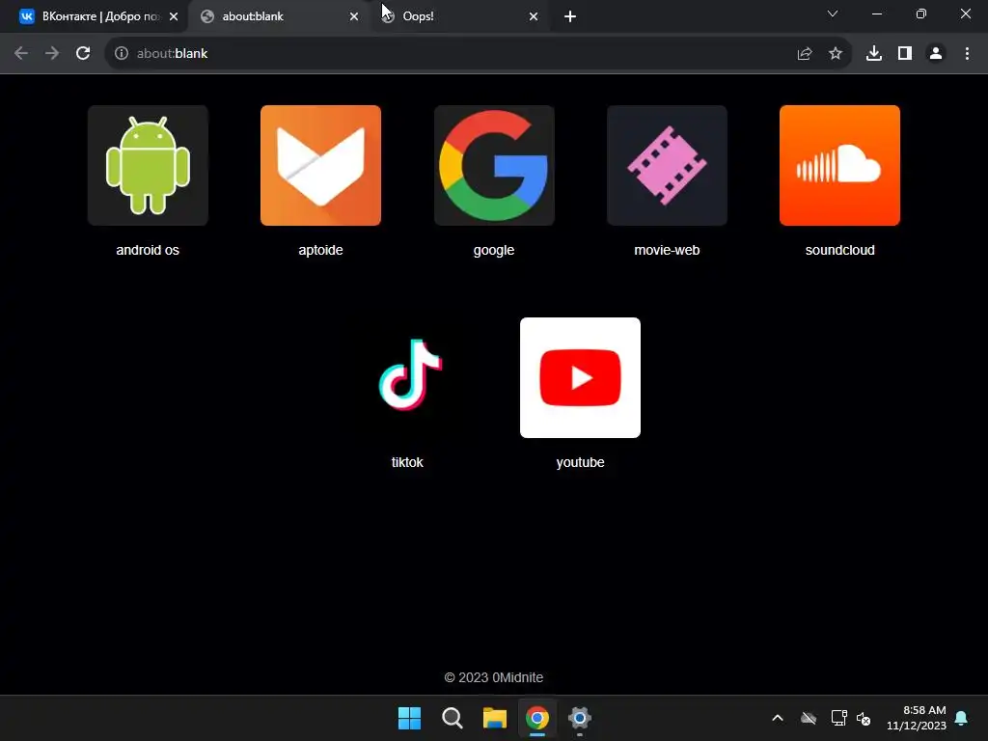Open the Windows Start menu
Viewport: 988px width, 741px height.
coord(409,718)
